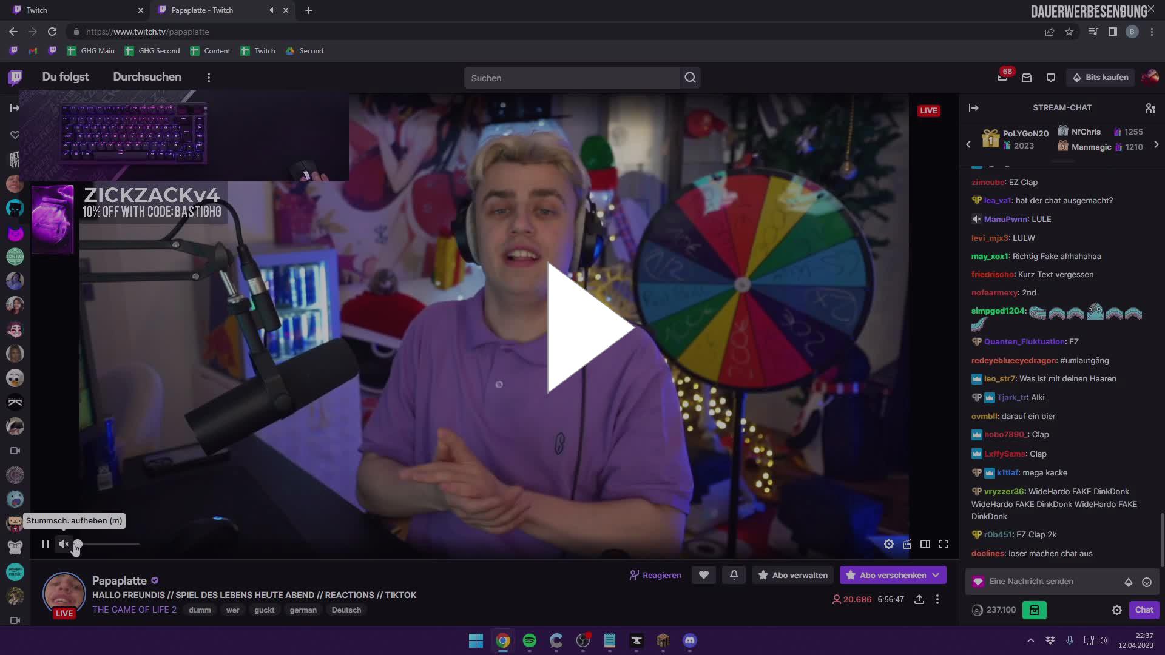The image size is (1165, 655).
Task: Collapse the followed channels sidebar
Action: point(13,107)
